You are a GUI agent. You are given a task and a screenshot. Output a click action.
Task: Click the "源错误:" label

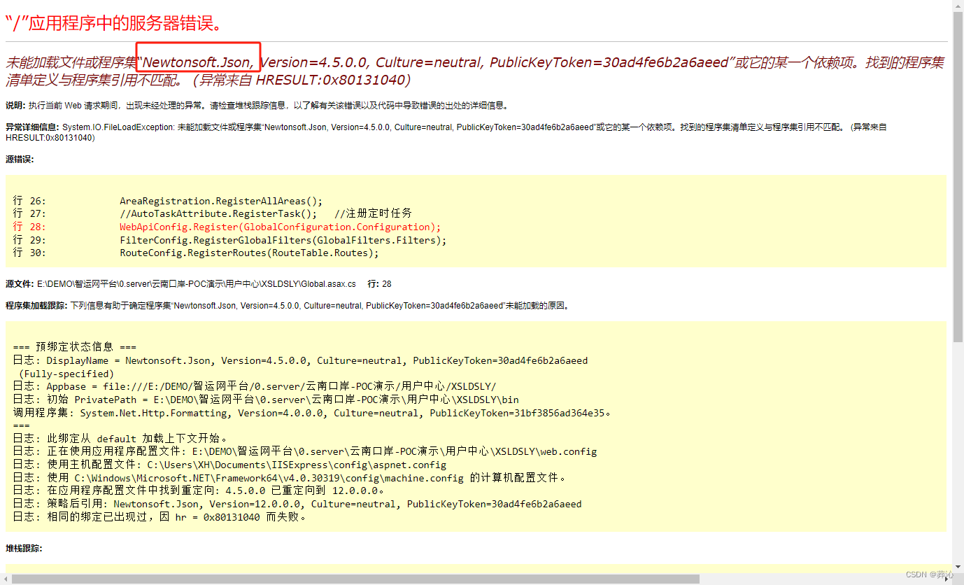pyautogui.click(x=20, y=160)
